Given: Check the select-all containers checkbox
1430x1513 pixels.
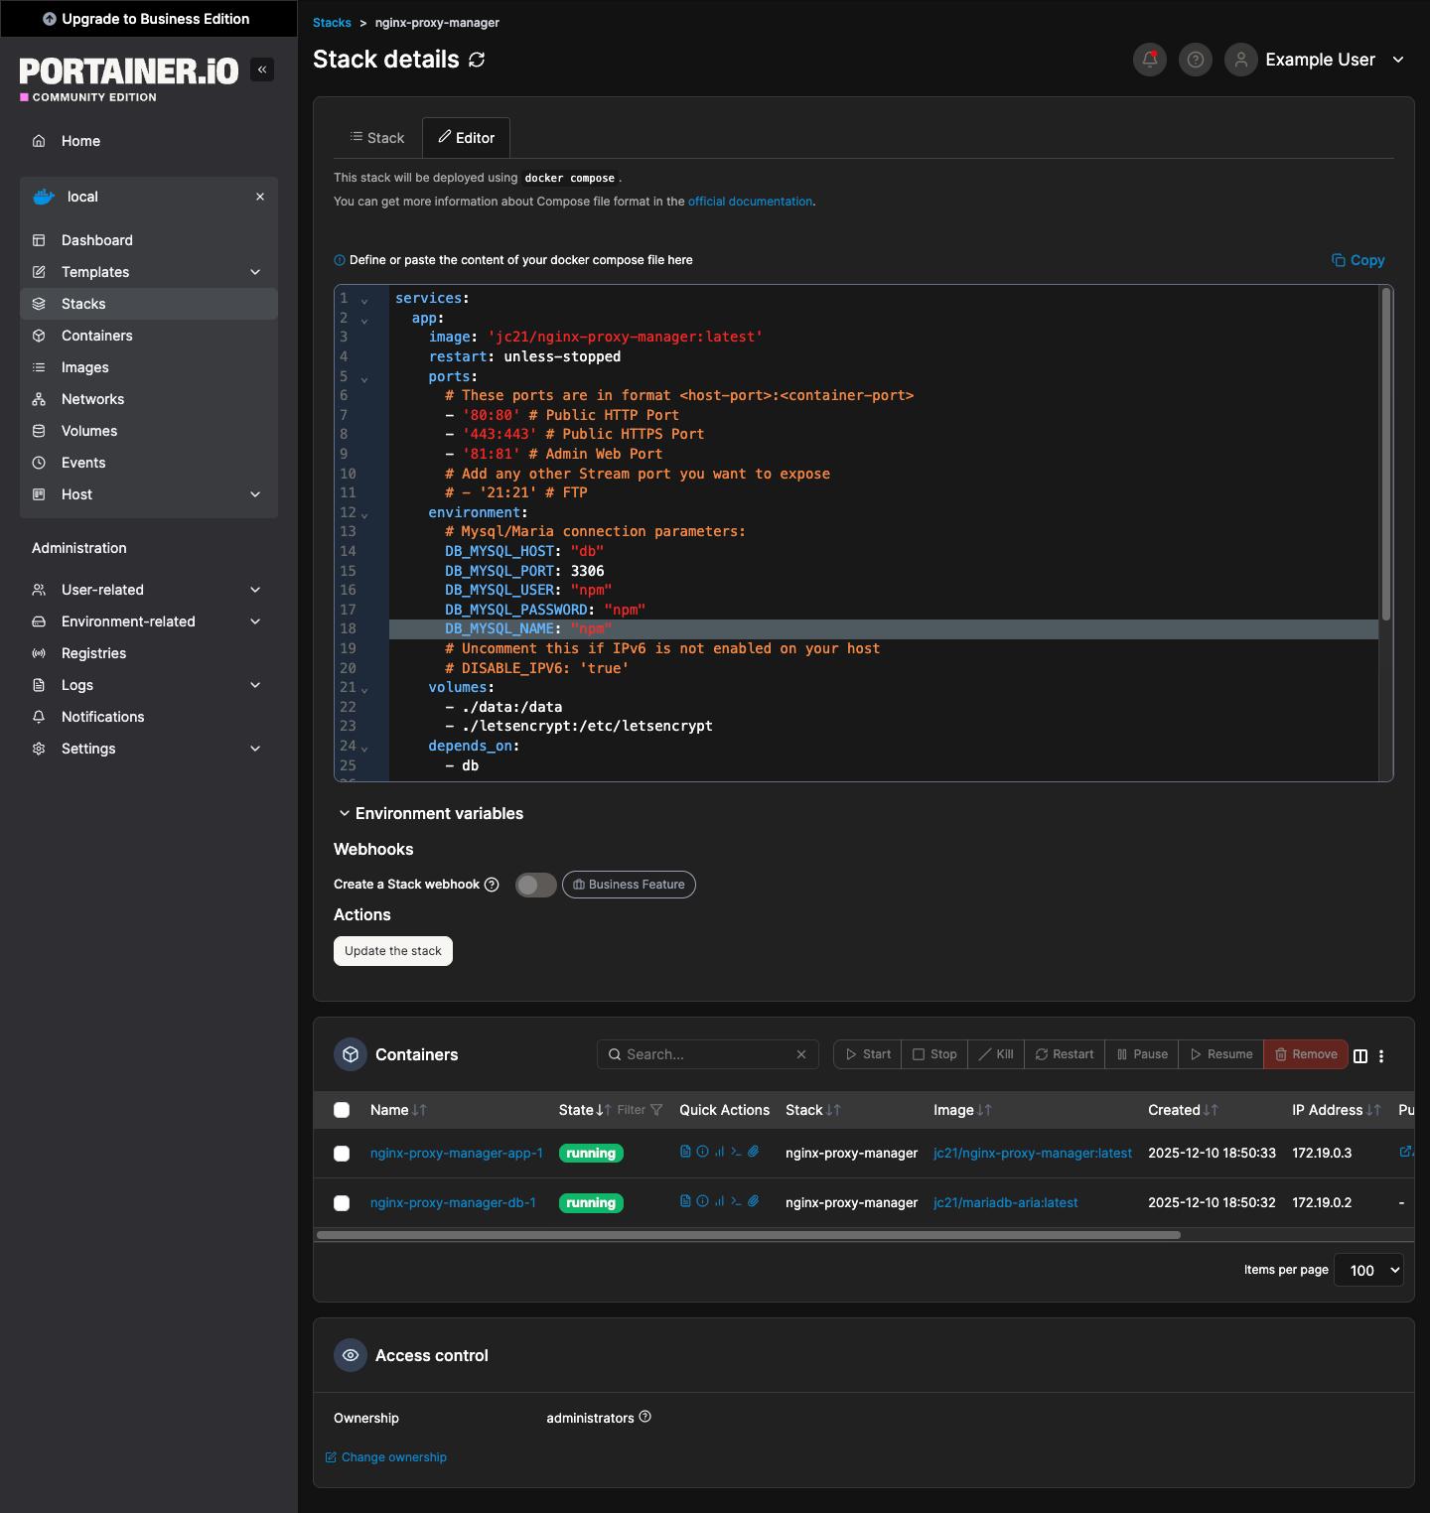Looking at the screenshot, I should pyautogui.click(x=342, y=1109).
